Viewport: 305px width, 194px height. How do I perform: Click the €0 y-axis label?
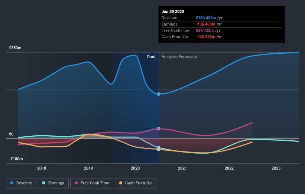[11, 134]
